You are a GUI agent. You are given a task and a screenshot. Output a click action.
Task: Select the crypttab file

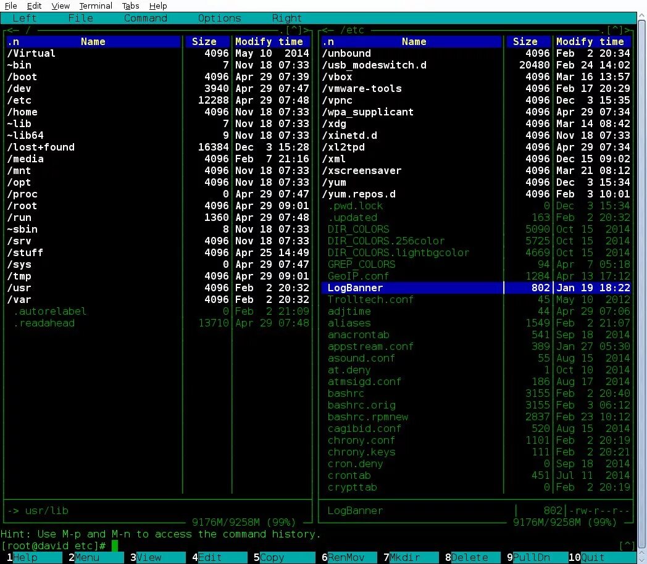tap(476, 487)
